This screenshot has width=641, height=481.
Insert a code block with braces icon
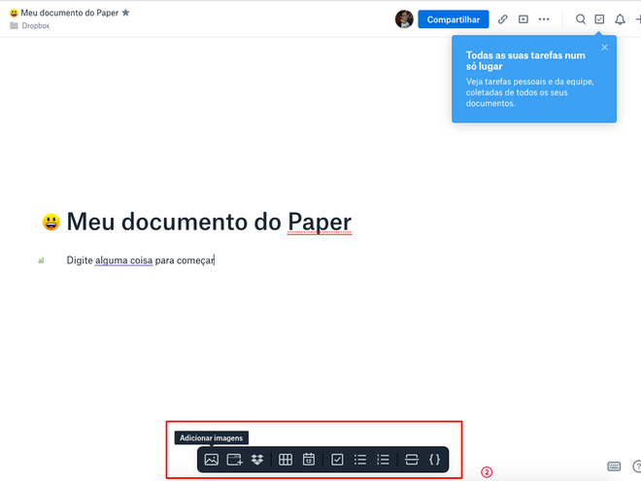click(434, 460)
